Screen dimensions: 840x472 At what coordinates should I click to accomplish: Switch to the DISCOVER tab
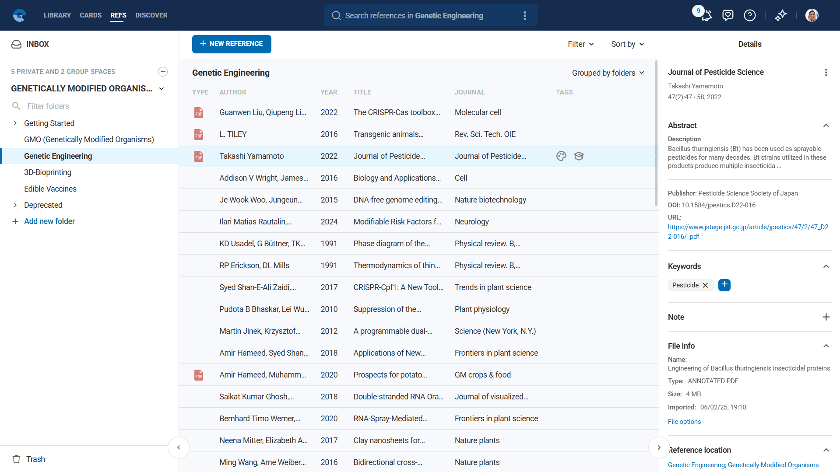click(151, 15)
